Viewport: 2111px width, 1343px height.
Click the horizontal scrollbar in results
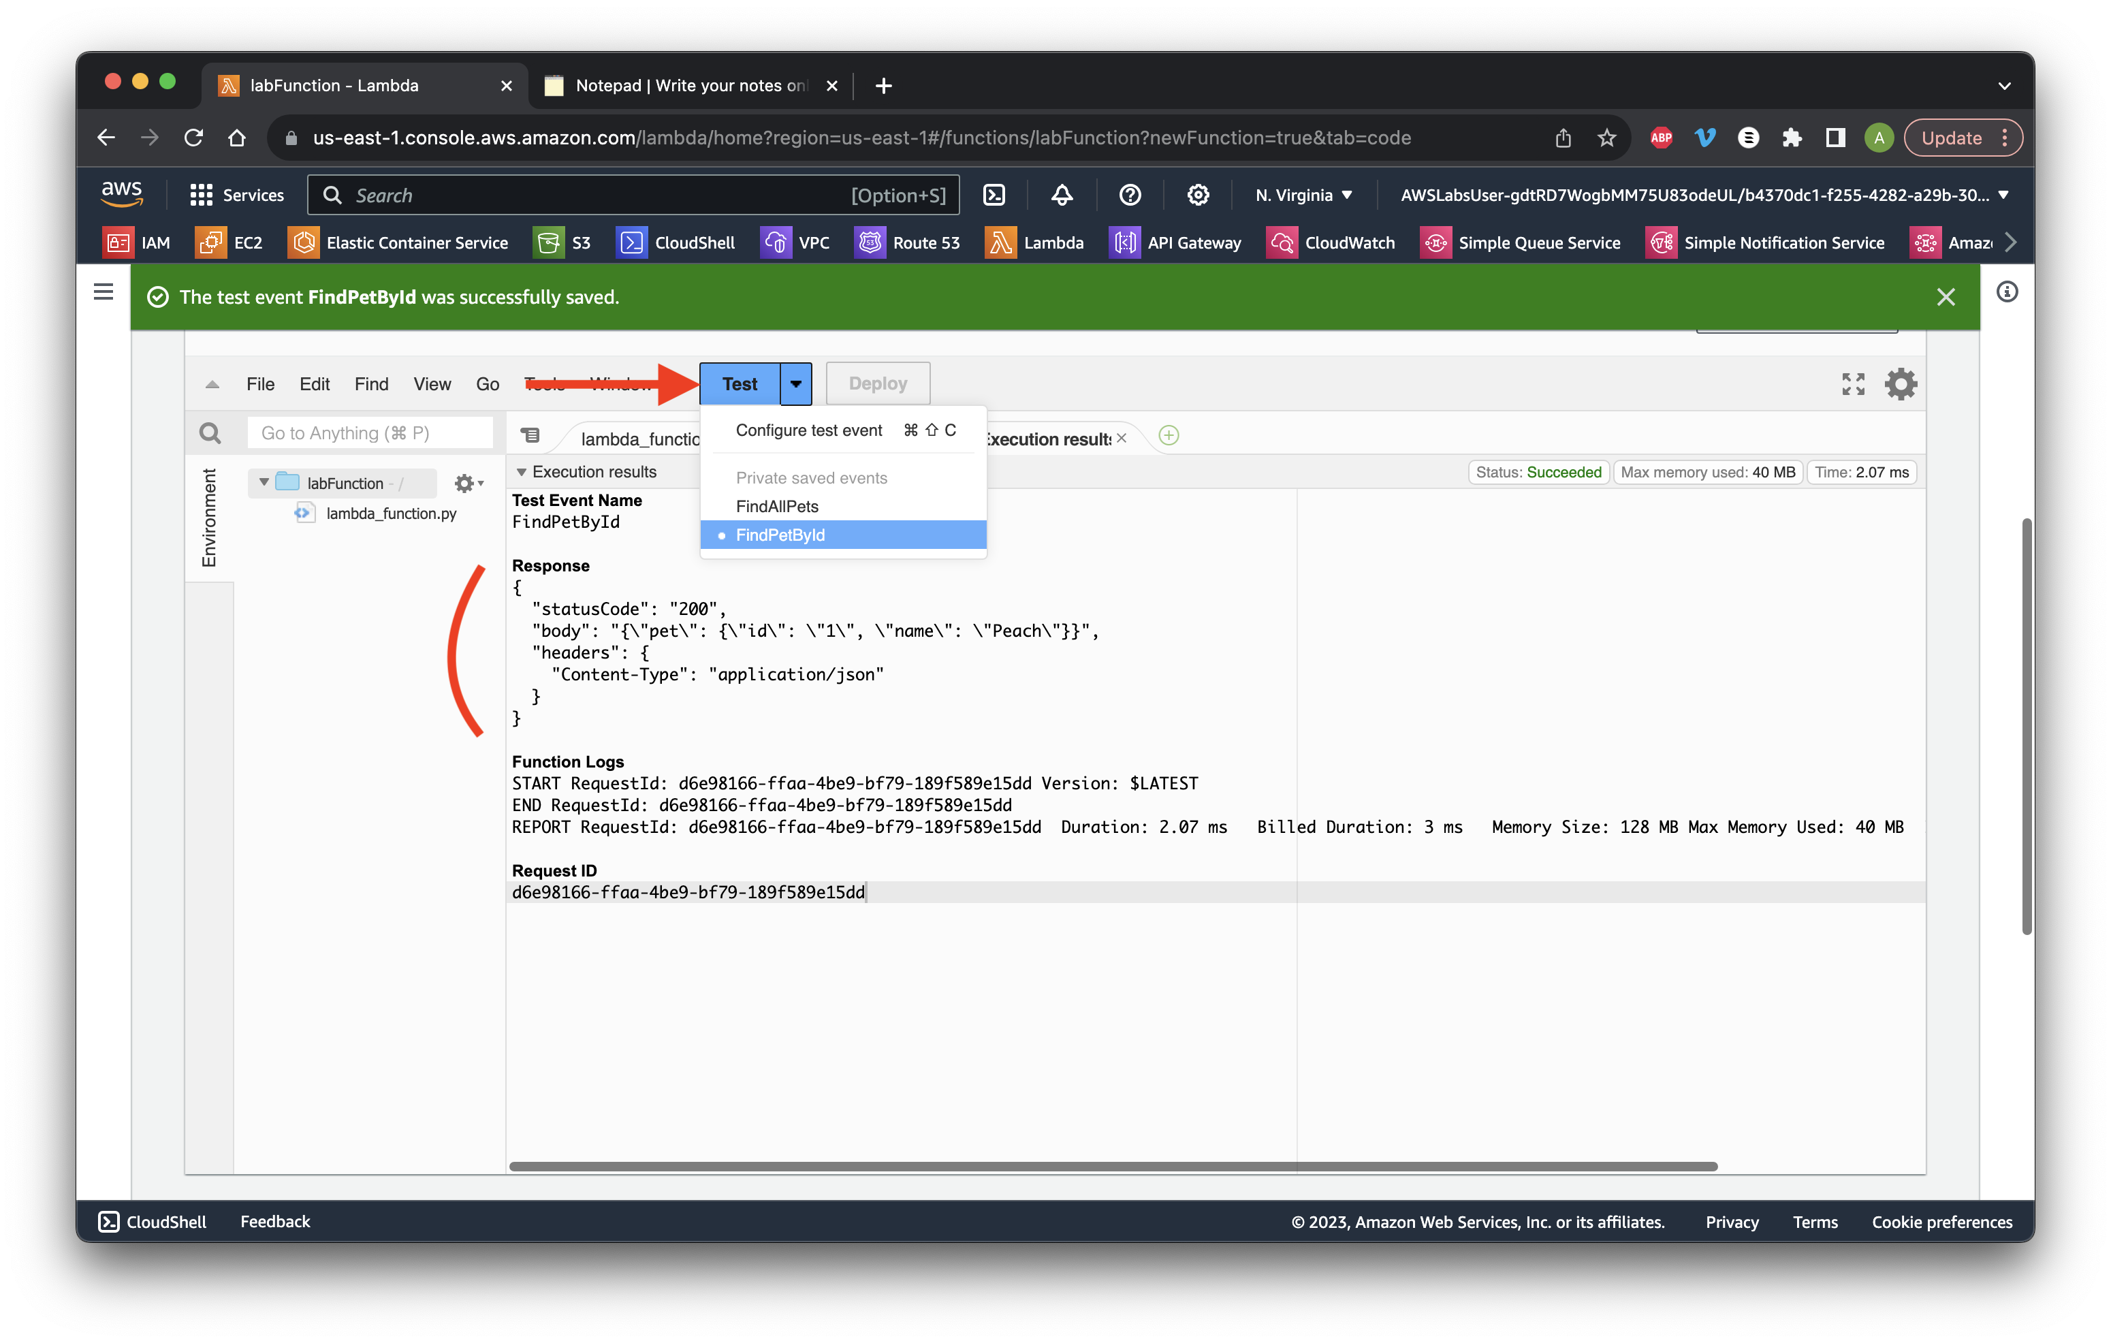click(1113, 1166)
